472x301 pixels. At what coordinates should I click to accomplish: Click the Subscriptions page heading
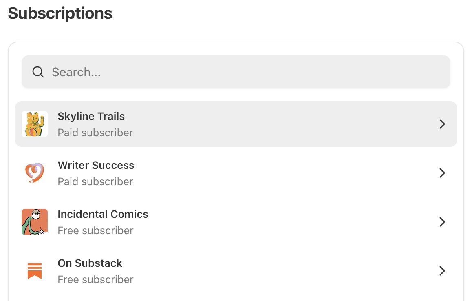tap(60, 13)
